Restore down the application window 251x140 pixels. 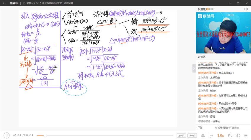238,3
